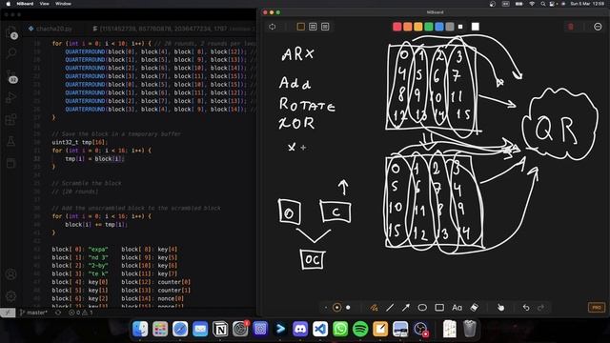Click the recenter canvas icon
Screen dimensions: 610x343
point(273,27)
